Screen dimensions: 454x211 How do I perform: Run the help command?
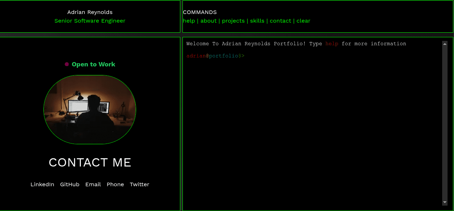pyautogui.click(x=189, y=21)
